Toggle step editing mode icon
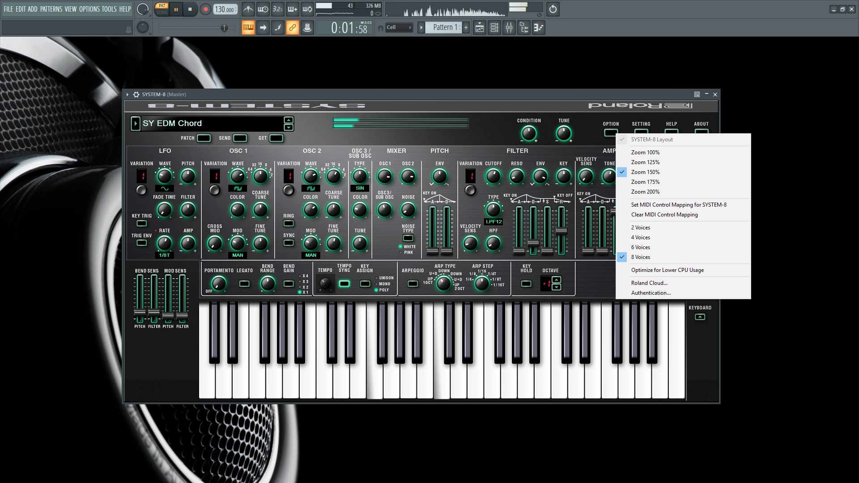Screen dimensions: 859x483 [x=278, y=28]
